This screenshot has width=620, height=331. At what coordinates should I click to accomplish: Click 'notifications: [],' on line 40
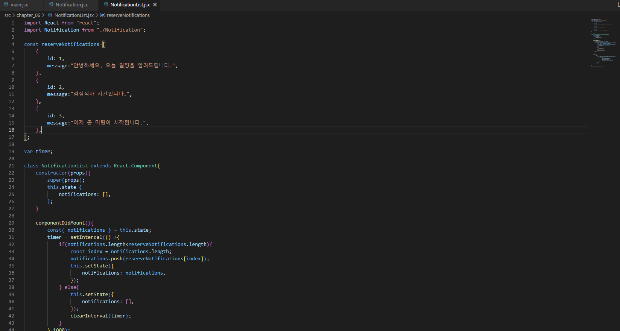pyautogui.click(x=108, y=302)
